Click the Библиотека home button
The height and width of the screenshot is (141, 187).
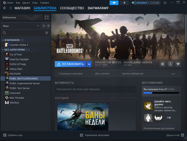point(22,18)
